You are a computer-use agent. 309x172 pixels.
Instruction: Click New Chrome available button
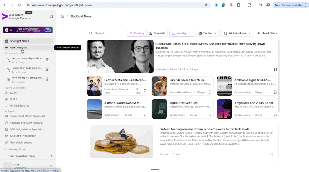point(290,5)
